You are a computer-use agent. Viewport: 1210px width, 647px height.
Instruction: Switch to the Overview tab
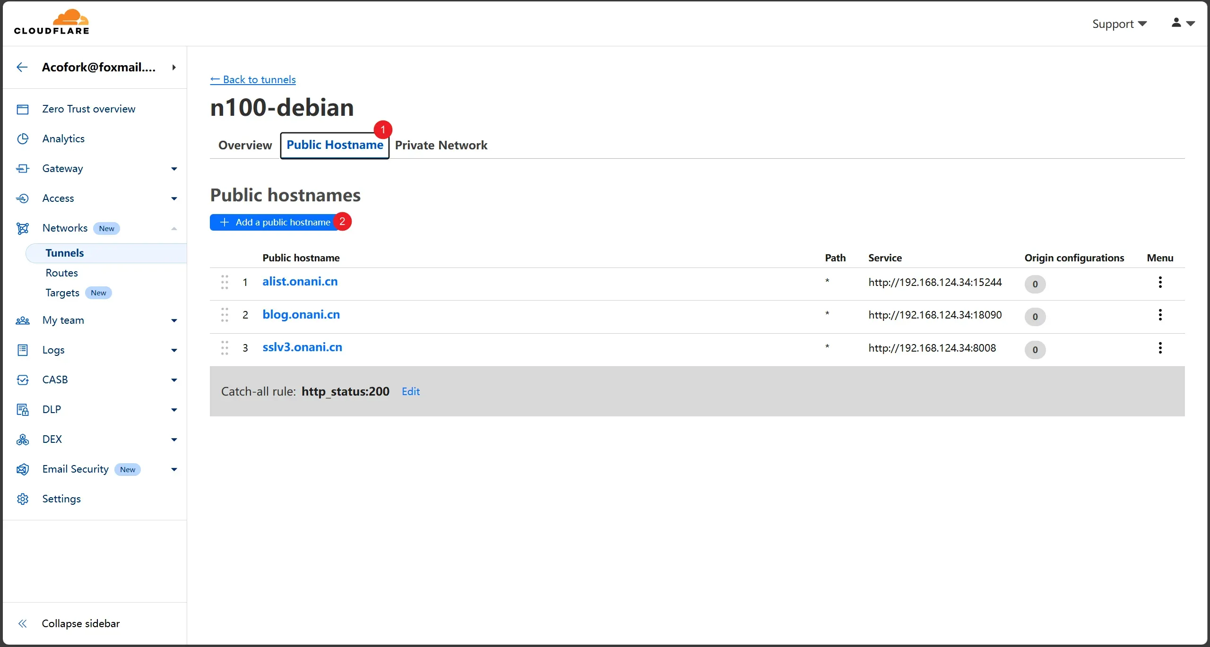[245, 145]
